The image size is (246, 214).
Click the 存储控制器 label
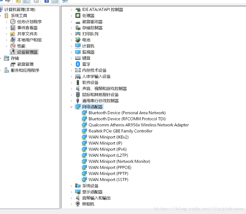[92, 28]
